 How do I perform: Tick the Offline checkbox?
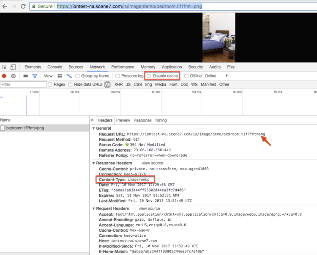(x=186, y=76)
